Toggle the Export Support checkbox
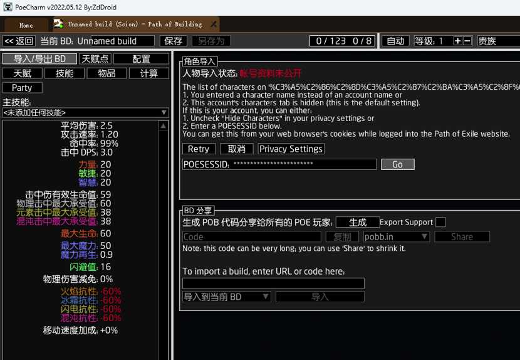520x360 pixels. (x=440, y=222)
